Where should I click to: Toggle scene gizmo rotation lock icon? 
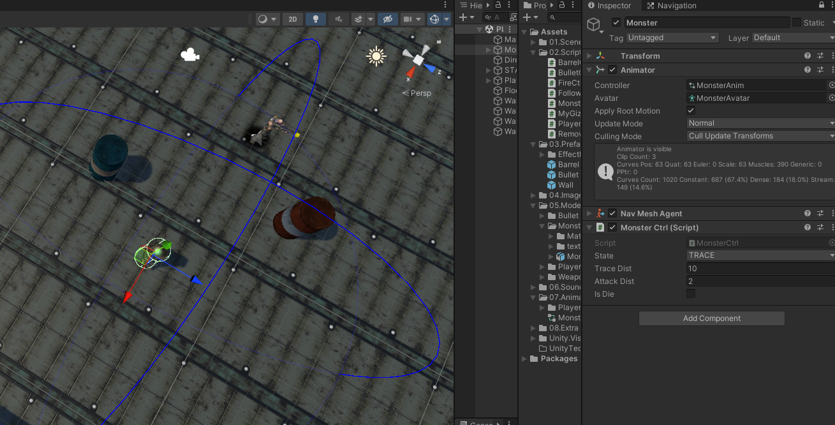[439, 41]
